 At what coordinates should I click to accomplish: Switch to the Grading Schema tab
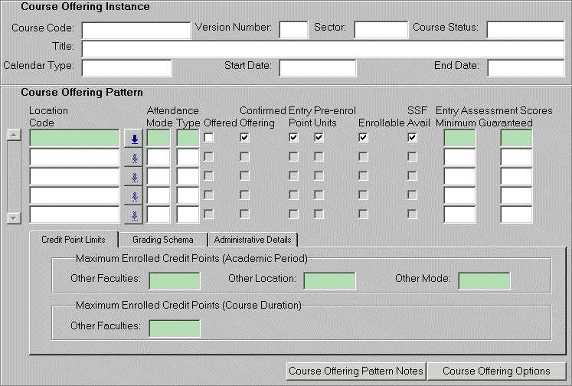click(x=162, y=240)
